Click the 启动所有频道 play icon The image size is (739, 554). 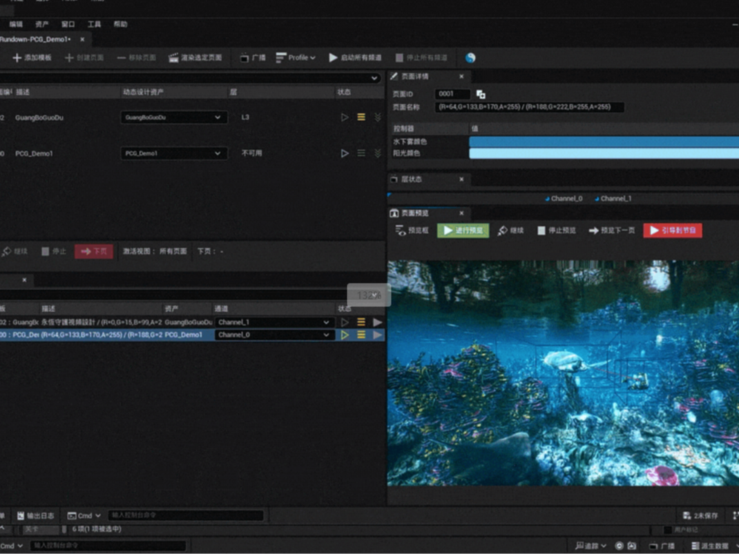pos(334,58)
